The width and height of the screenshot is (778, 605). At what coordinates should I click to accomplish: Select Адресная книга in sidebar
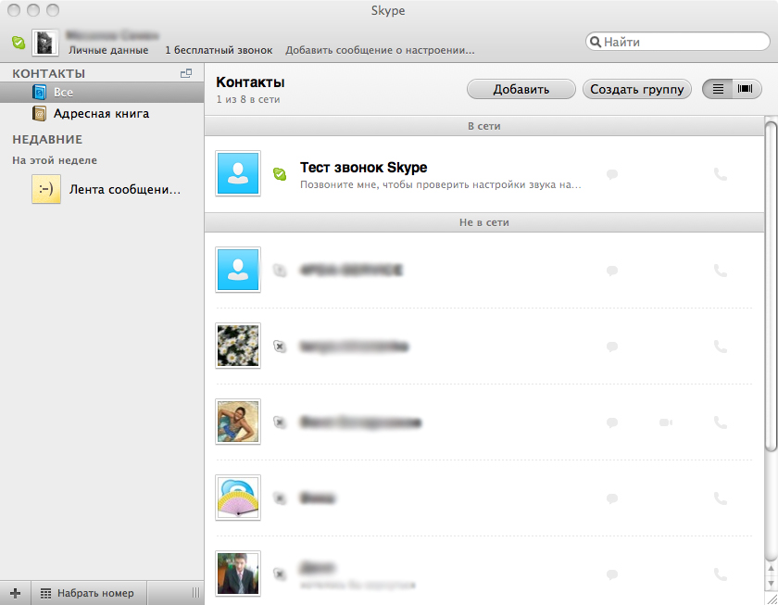coord(102,114)
